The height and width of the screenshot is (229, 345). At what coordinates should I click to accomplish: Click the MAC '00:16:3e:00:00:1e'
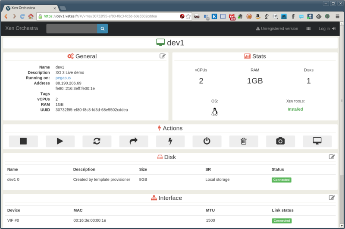click(90, 220)
